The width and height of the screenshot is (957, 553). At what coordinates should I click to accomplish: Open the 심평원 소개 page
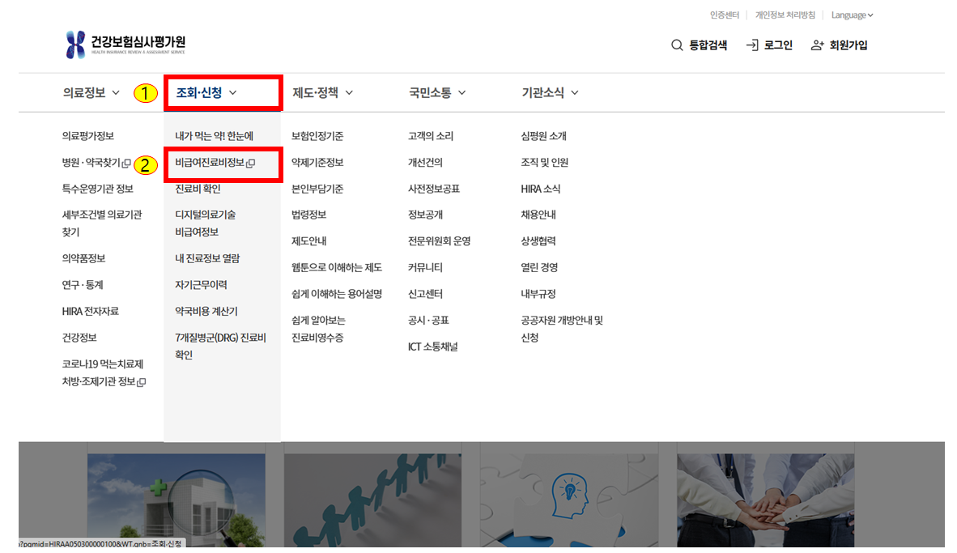pos(543,136)
